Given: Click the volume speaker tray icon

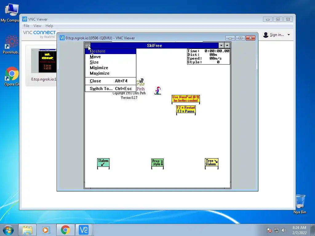Looking at the screenshot, I should 284,230.
